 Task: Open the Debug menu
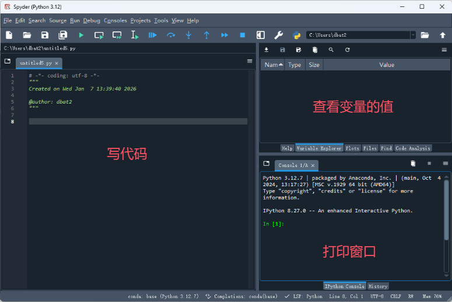92,20
